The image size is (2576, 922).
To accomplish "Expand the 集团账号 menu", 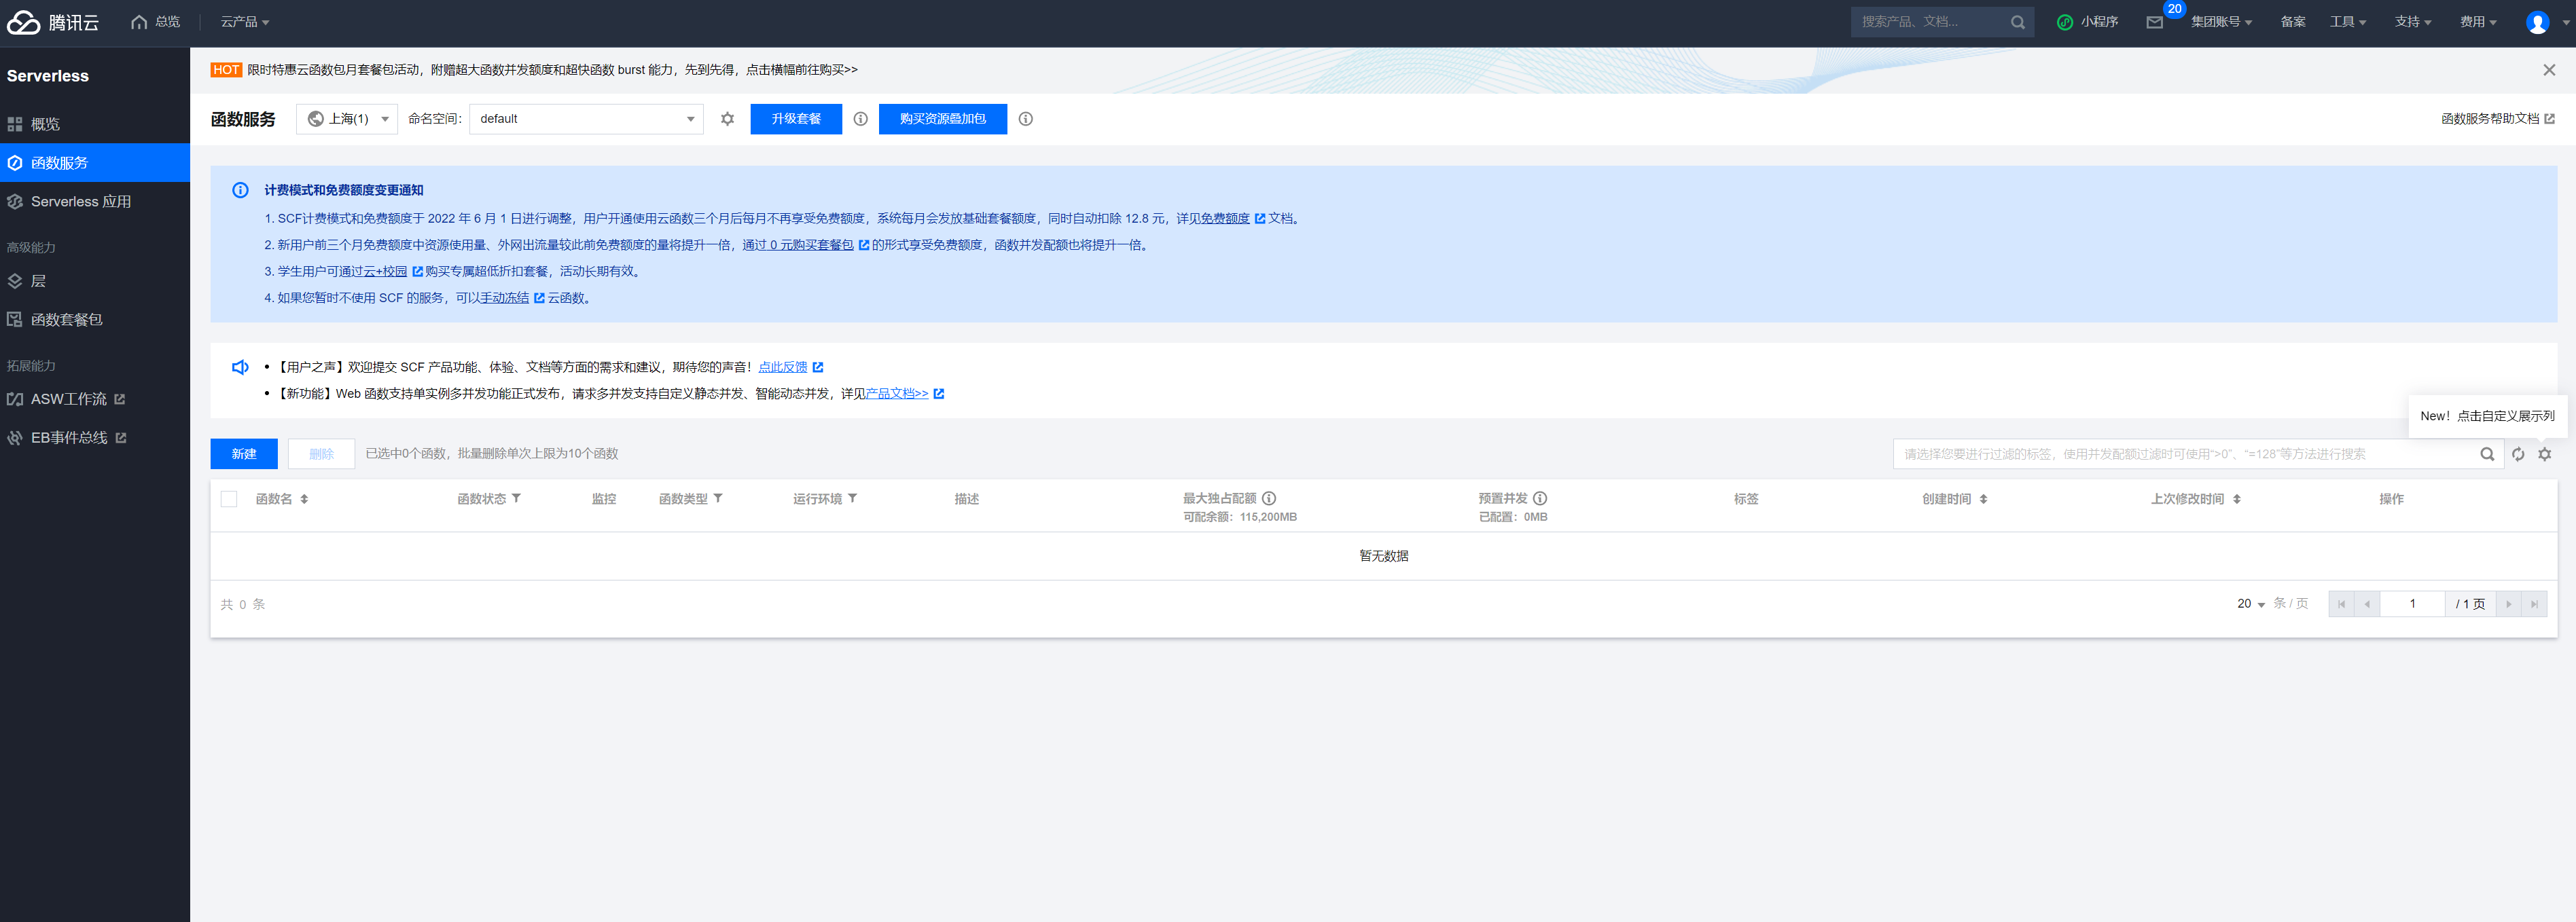I will [2221, 22].
